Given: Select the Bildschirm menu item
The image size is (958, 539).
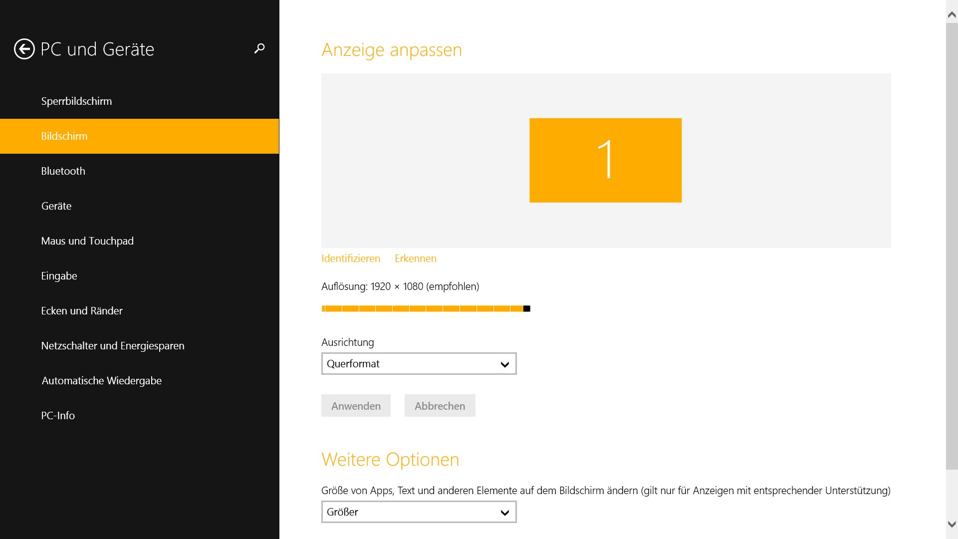Looking at the screenshot, I should click(64, 136).
